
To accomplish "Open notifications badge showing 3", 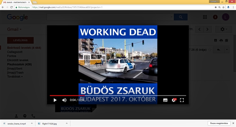I will (x=215, y=17).
